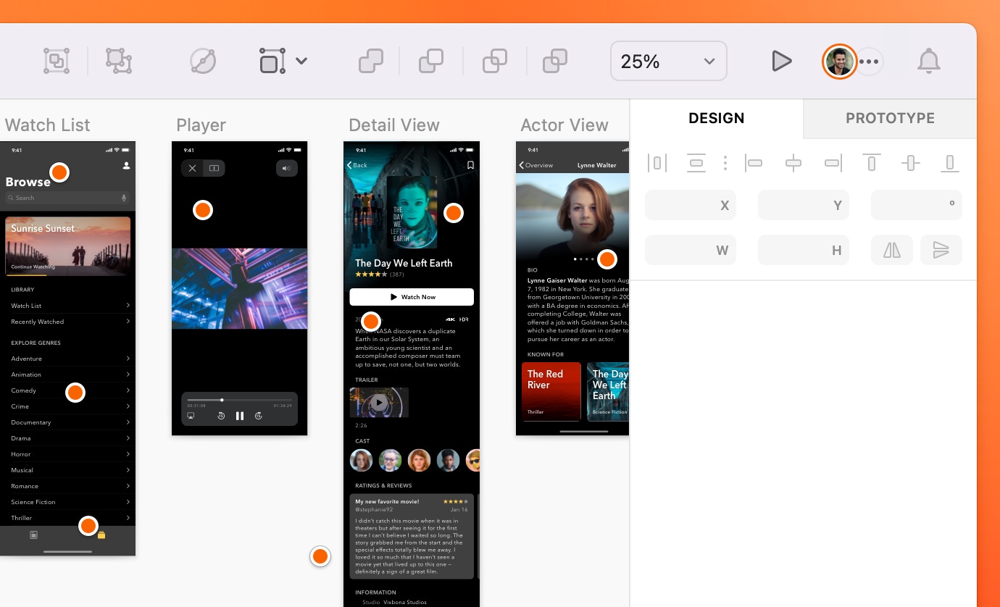Click the X position input field
Image resolution: width=1000 pixels, height=607 pixels.
[x=690, y=206]
